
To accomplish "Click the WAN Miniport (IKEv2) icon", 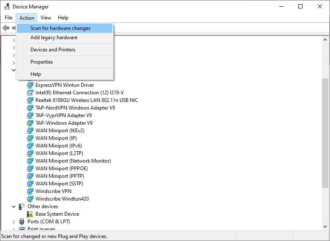I will click(30, 131).
